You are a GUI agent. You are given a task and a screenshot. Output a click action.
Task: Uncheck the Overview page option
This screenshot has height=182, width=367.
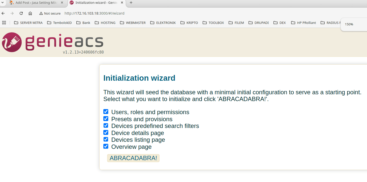(x=106, y=146)
